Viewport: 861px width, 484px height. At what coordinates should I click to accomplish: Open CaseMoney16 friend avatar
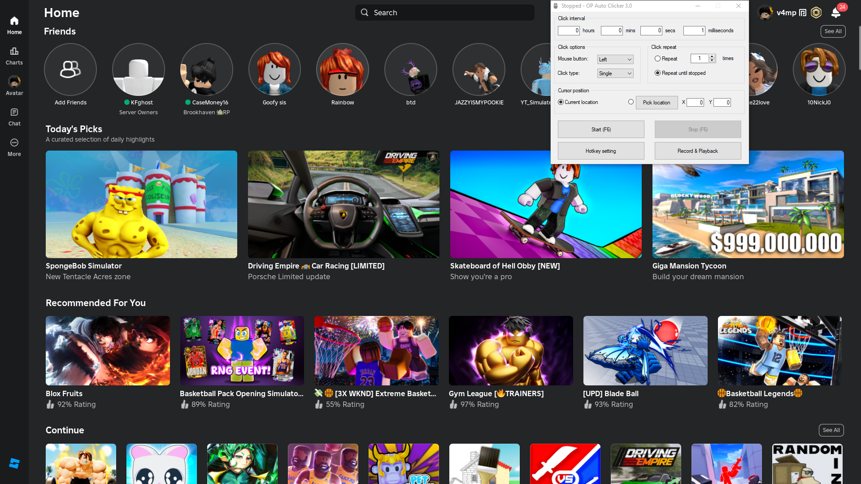[x=207, y=69]
